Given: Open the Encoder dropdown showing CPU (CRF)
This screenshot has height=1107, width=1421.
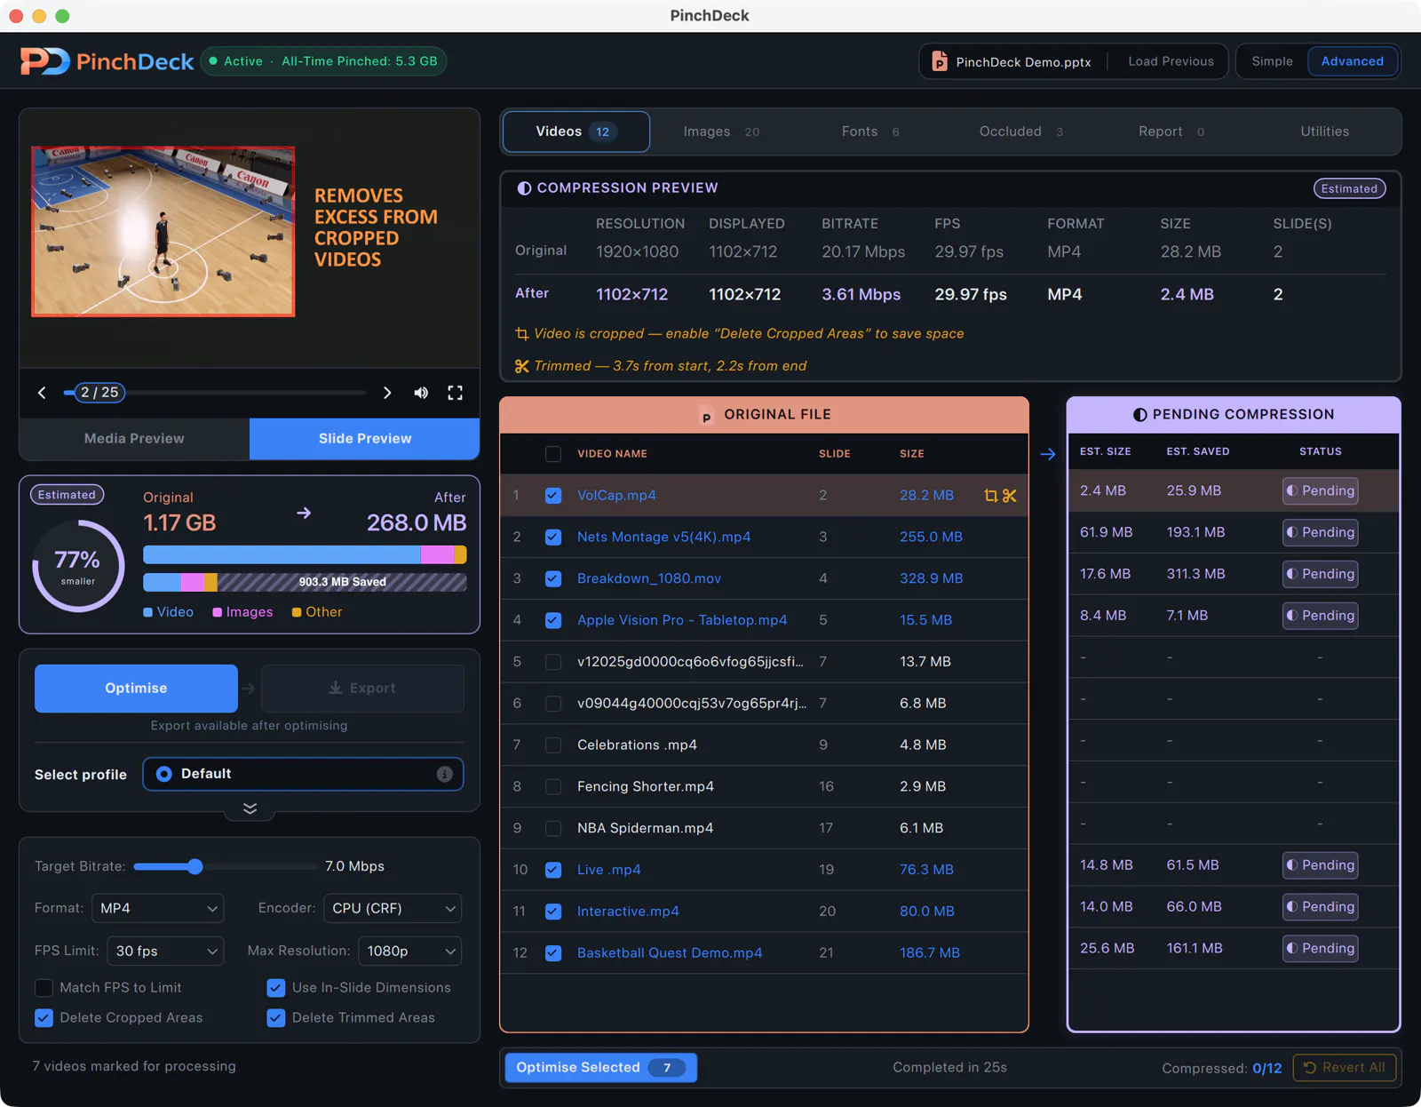Looking at the screenshot, I should [393, 908].
